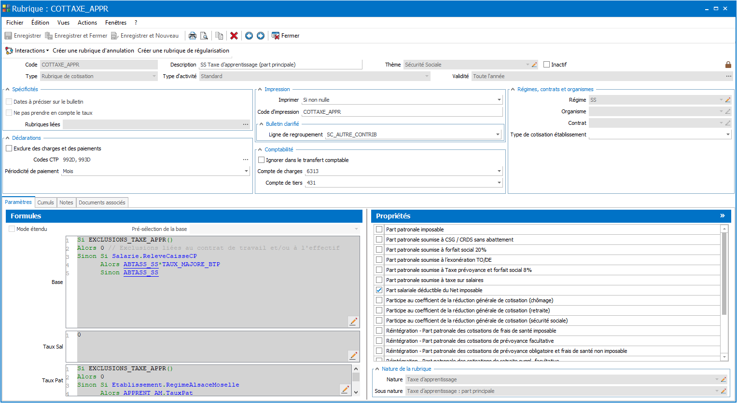Click pencil edit icon of Taux Pat formula
The width and height of the screenshot is (737, 403).
[345, 390]
